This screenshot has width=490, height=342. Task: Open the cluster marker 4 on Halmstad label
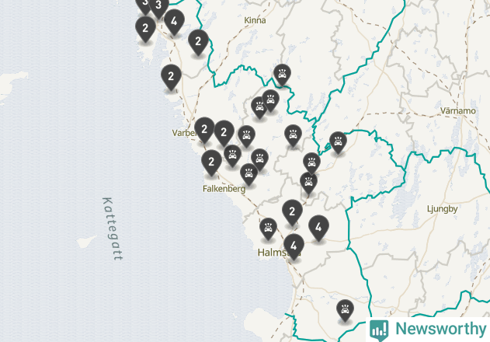click(x=294, y=246)
